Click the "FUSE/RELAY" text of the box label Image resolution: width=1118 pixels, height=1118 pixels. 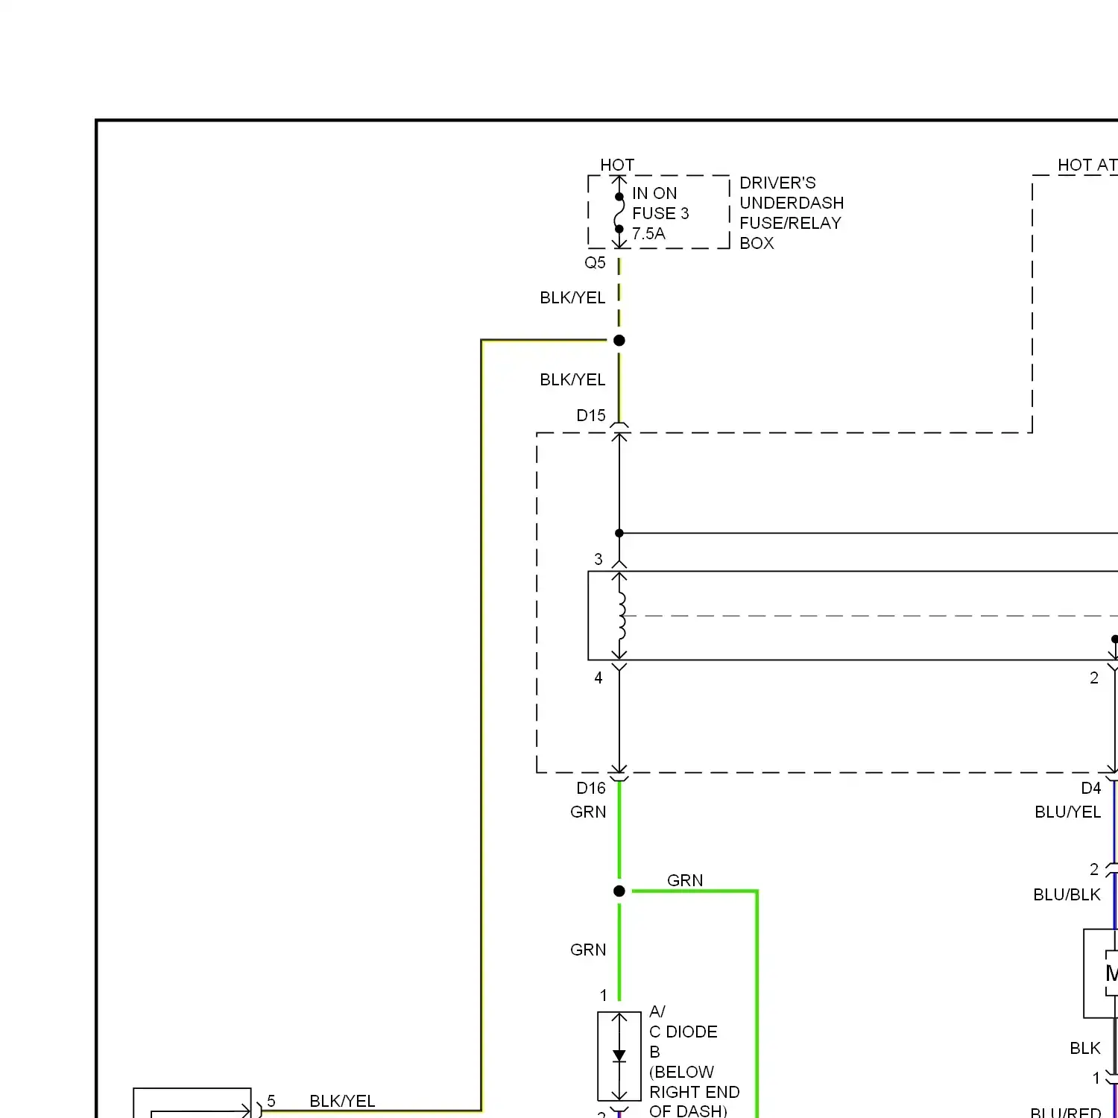click(x=790, y=223)
